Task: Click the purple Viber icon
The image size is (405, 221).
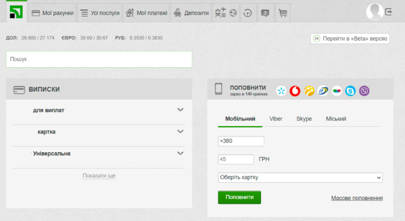Action: [x=364, y=91]
